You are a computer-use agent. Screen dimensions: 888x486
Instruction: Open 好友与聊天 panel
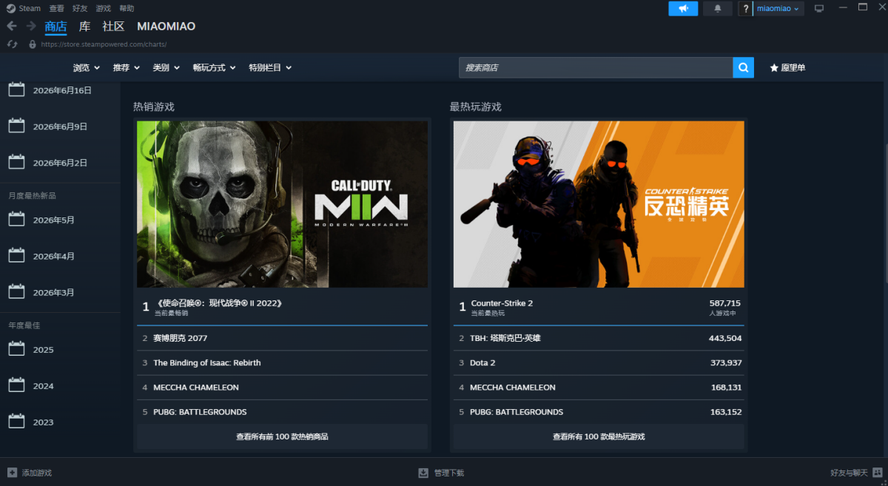tap(855, 473)
